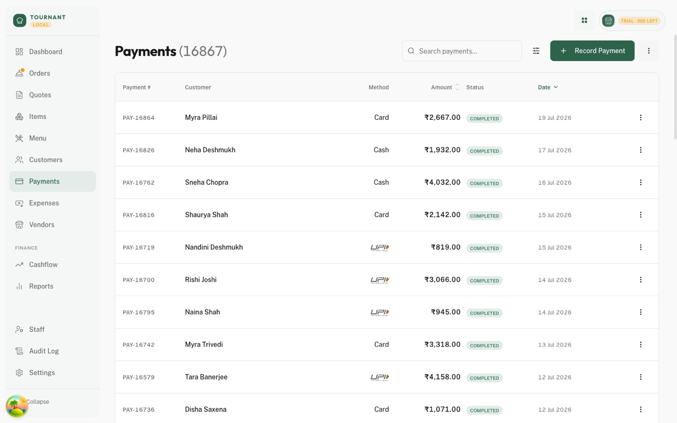This screenshot has width=677, height=423.
Task: Click UPI logo in Naina Shah row
Action: [x=380, y=312]
